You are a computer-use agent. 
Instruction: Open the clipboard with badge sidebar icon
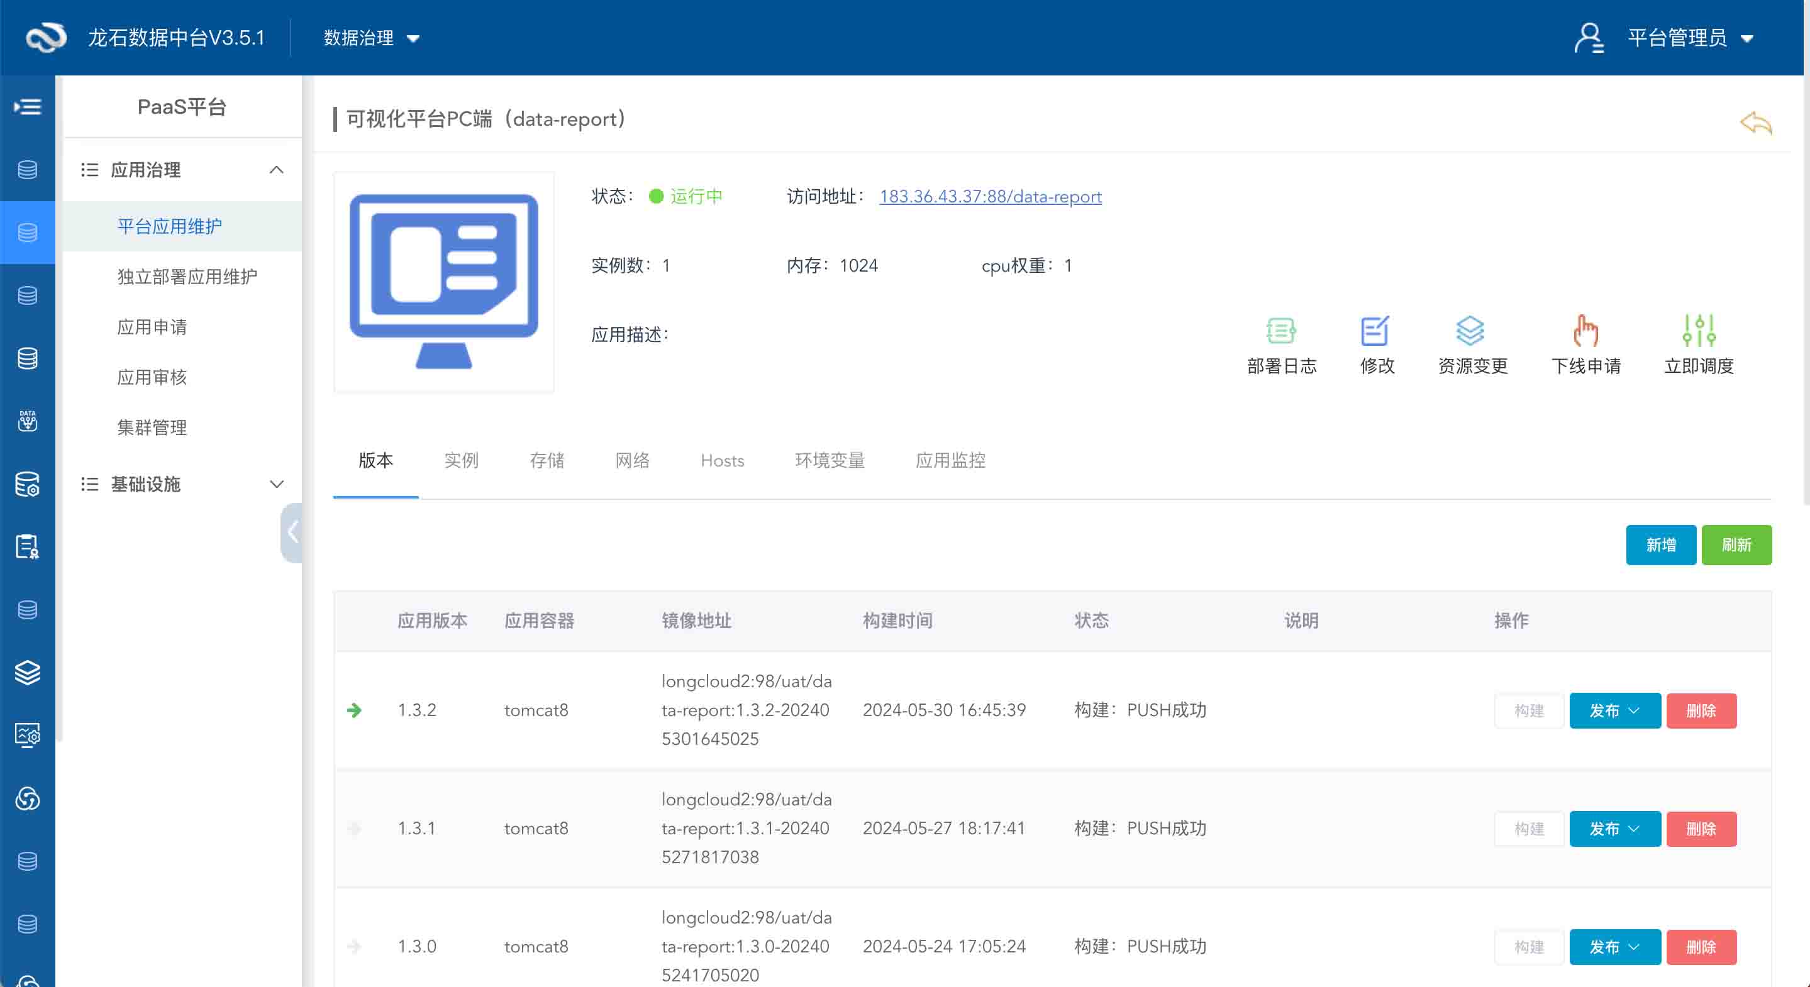pyautogui.click(x=28, y=546)
